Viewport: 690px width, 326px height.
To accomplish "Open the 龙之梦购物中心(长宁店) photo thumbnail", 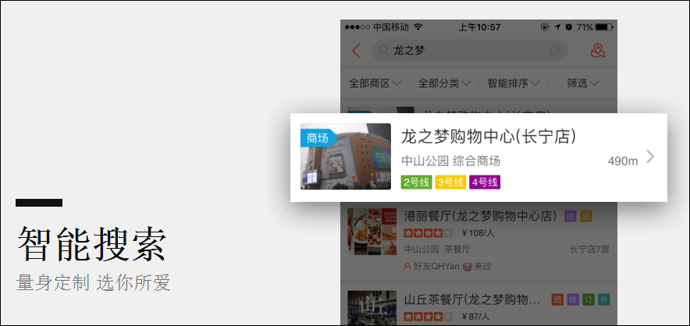I will [x=346, y=157].
